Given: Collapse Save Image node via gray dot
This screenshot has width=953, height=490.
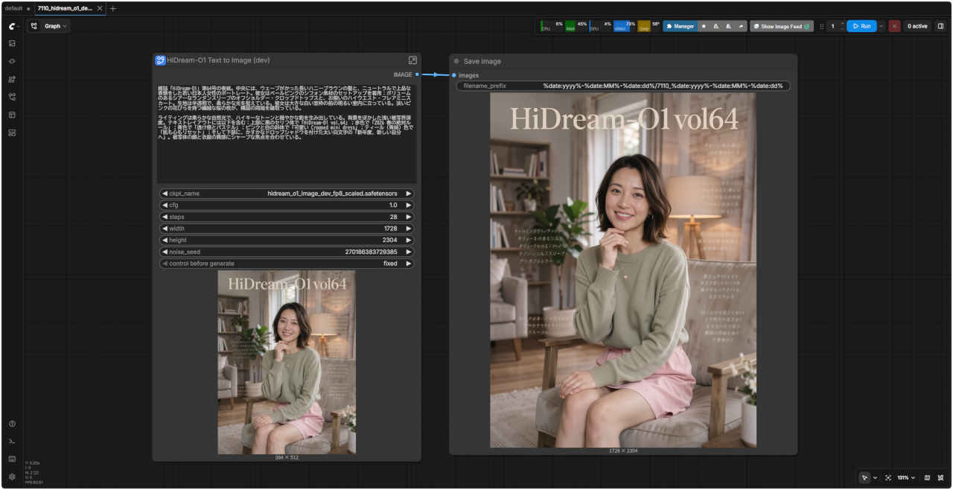Looking at the screenshot, I should (456, 61).
